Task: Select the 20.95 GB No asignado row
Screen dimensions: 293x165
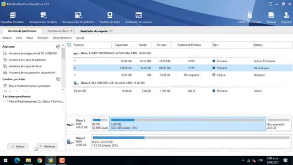Action: point(182,75)
